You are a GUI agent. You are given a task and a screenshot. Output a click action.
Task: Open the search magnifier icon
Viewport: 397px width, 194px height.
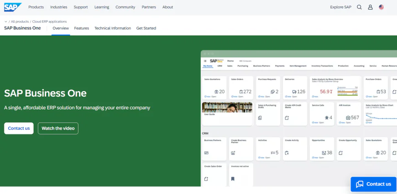click(359, 7)
